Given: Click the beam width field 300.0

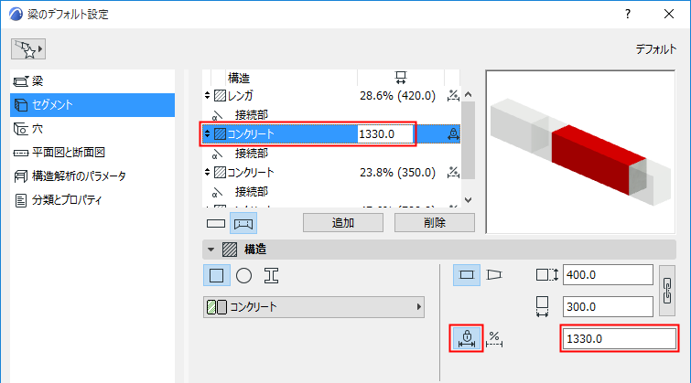Looking at the screenshot, I should (608, 307).
